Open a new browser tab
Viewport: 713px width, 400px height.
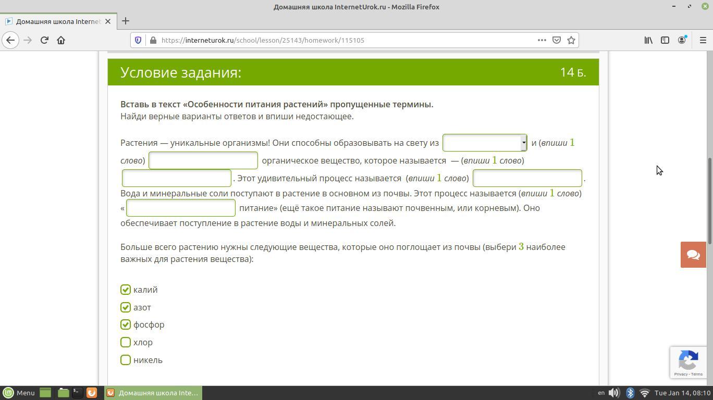[125, 21]
